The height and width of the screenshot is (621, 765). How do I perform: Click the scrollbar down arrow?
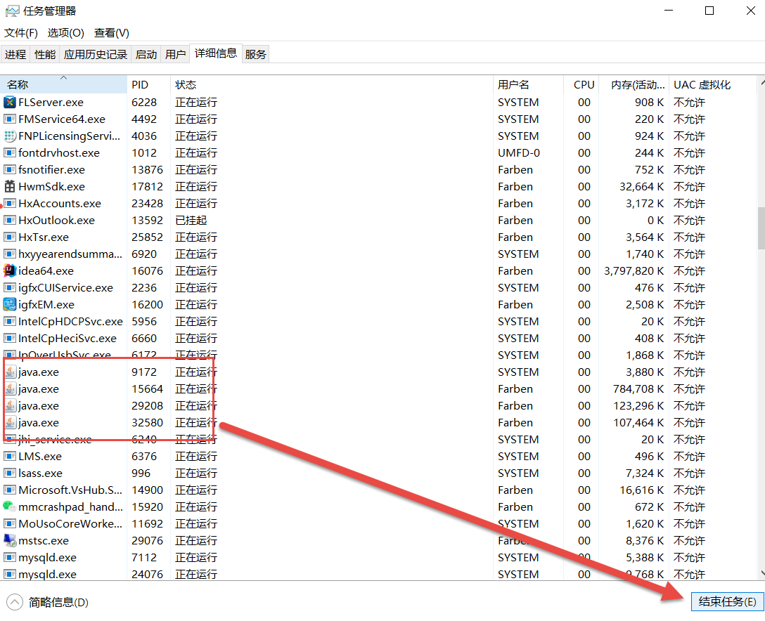click(x=761, y=573)
